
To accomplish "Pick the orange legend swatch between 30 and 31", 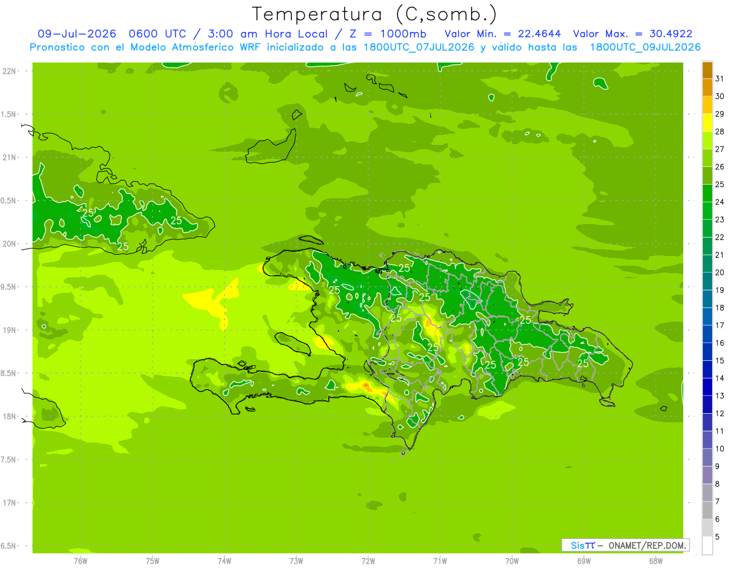I will point(707,88).
